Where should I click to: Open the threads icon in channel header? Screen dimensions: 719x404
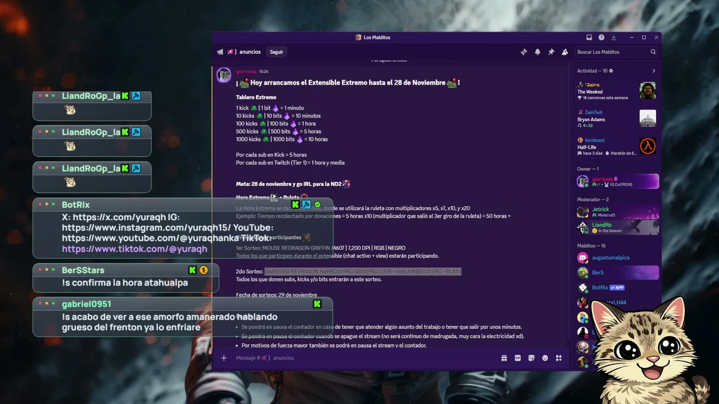524,52
